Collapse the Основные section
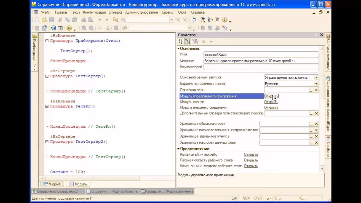This screenshot has width=361, height=203. point(179,48)
